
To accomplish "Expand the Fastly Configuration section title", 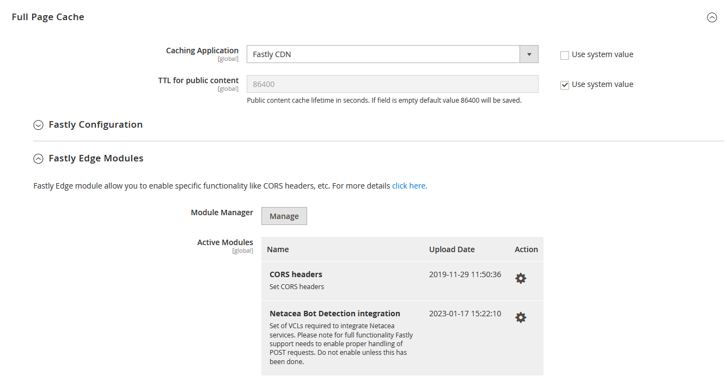I will [95, 125].
